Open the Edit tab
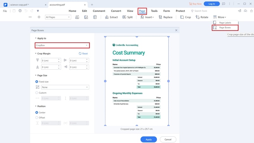Screen dimensions: 254x143 coord(84,11)
